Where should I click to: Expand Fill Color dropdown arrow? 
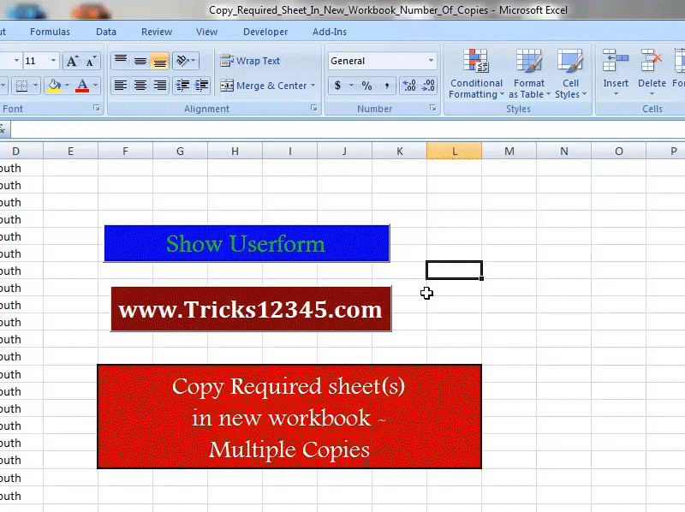(68, 85)
